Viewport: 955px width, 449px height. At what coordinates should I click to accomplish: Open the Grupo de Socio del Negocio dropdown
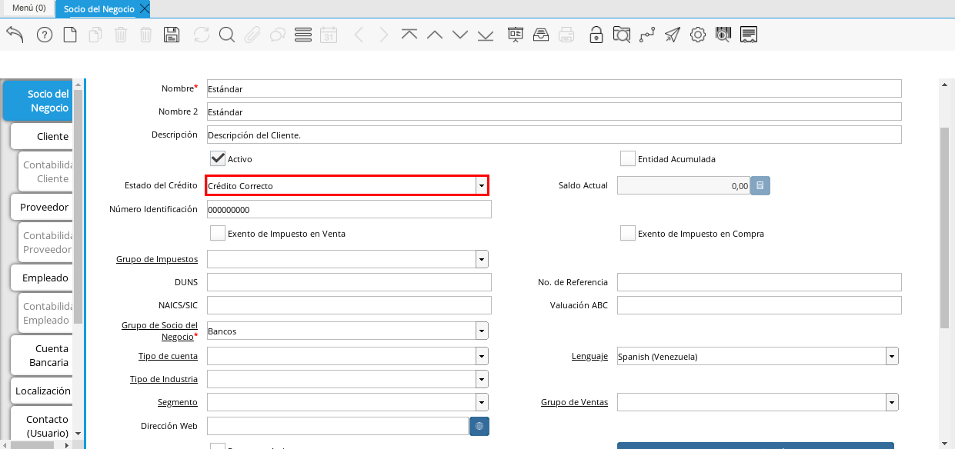481,331
